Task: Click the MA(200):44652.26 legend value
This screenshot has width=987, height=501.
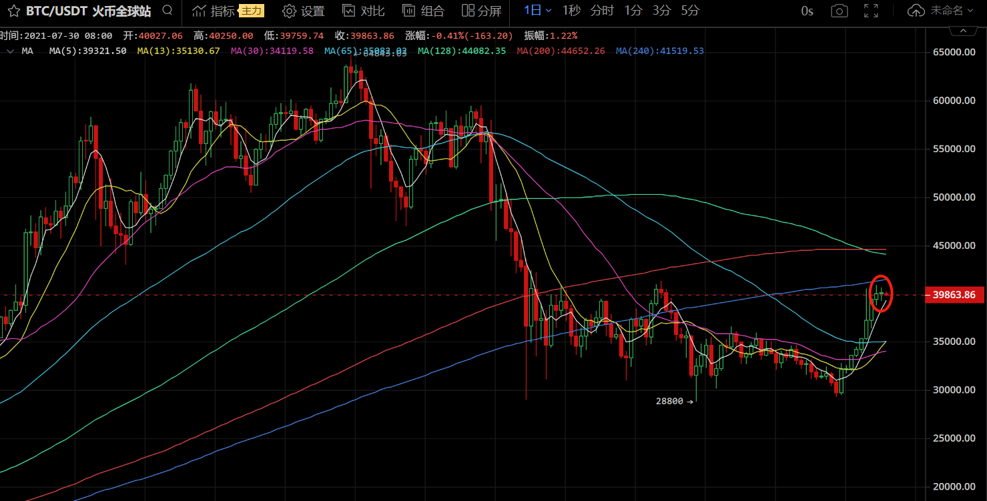Action: pyautogui.click(x=561, y=51)
